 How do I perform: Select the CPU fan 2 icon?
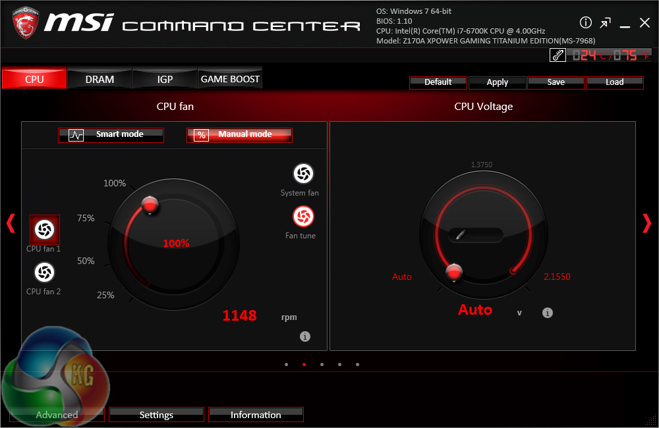[x=44, y=272]
